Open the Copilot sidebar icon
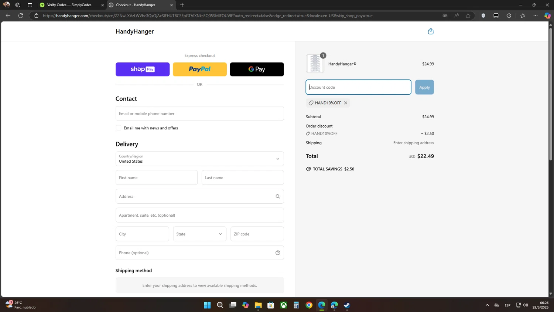The width and height of the screenshot is (554, 312). tap(548, 16)
